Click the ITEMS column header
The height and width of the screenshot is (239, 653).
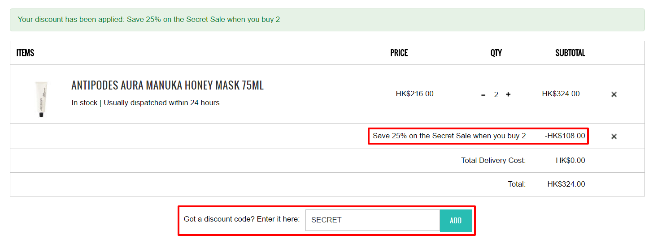point(25,53)
